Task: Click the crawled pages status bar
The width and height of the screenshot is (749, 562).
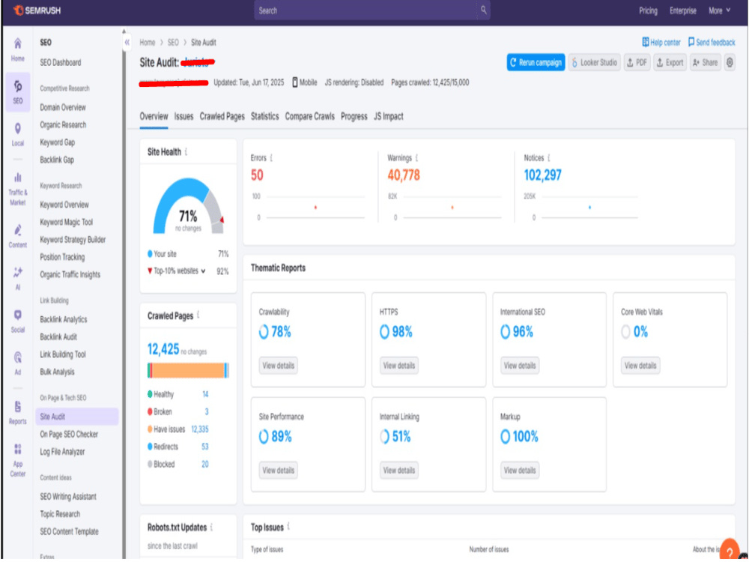Action: 188,370
